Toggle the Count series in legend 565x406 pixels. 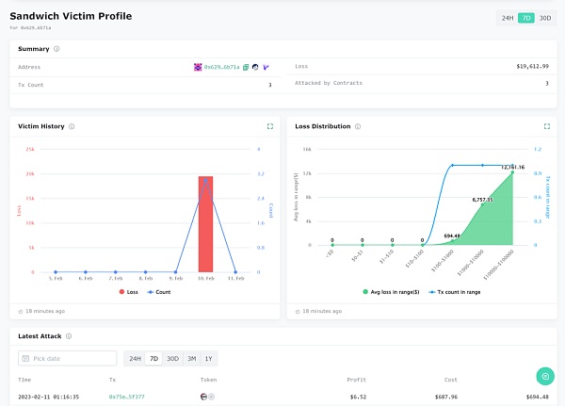coord(158,292)
